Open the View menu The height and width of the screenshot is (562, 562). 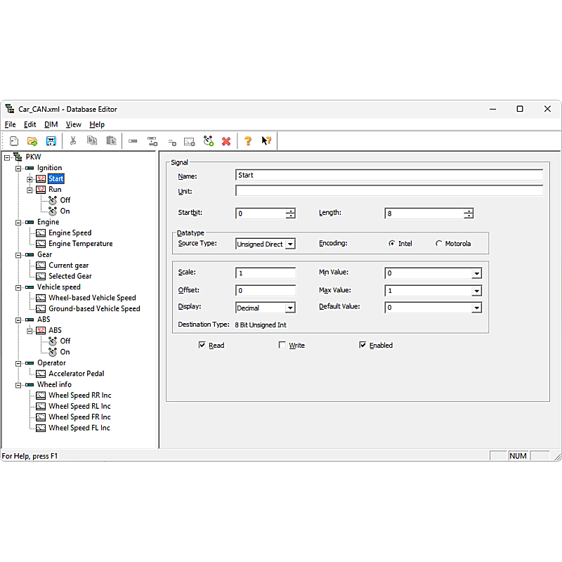click(73, 124)
